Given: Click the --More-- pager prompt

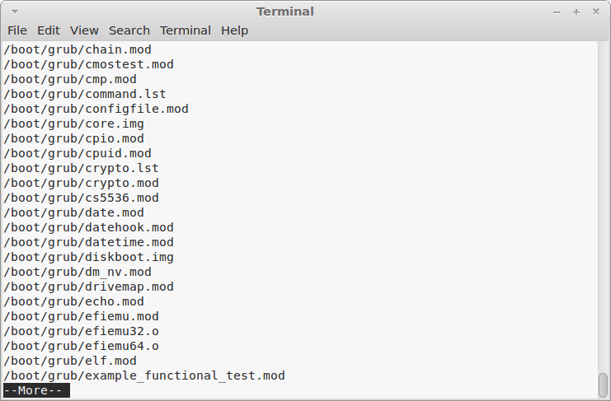Looking at the screenshot, I should [x=36, y=390].
